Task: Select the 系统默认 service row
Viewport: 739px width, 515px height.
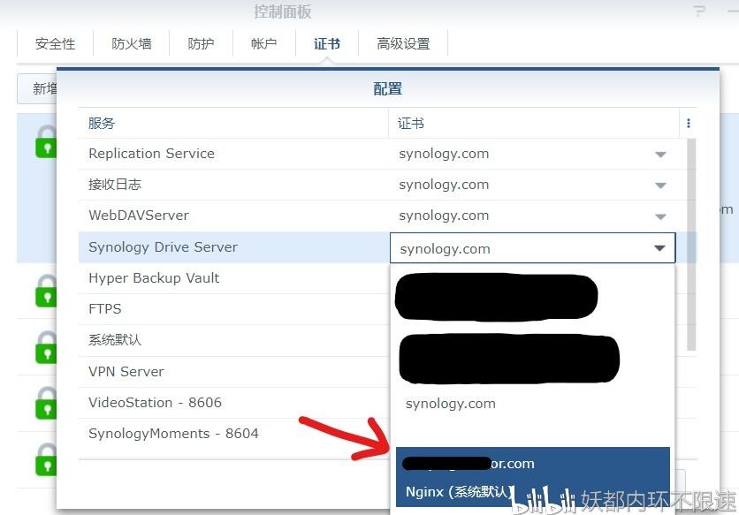Action: click(x=234, y=340)
